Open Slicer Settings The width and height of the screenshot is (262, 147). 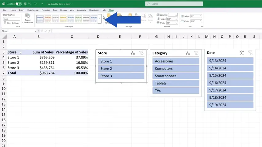click(x=11, y=23)
